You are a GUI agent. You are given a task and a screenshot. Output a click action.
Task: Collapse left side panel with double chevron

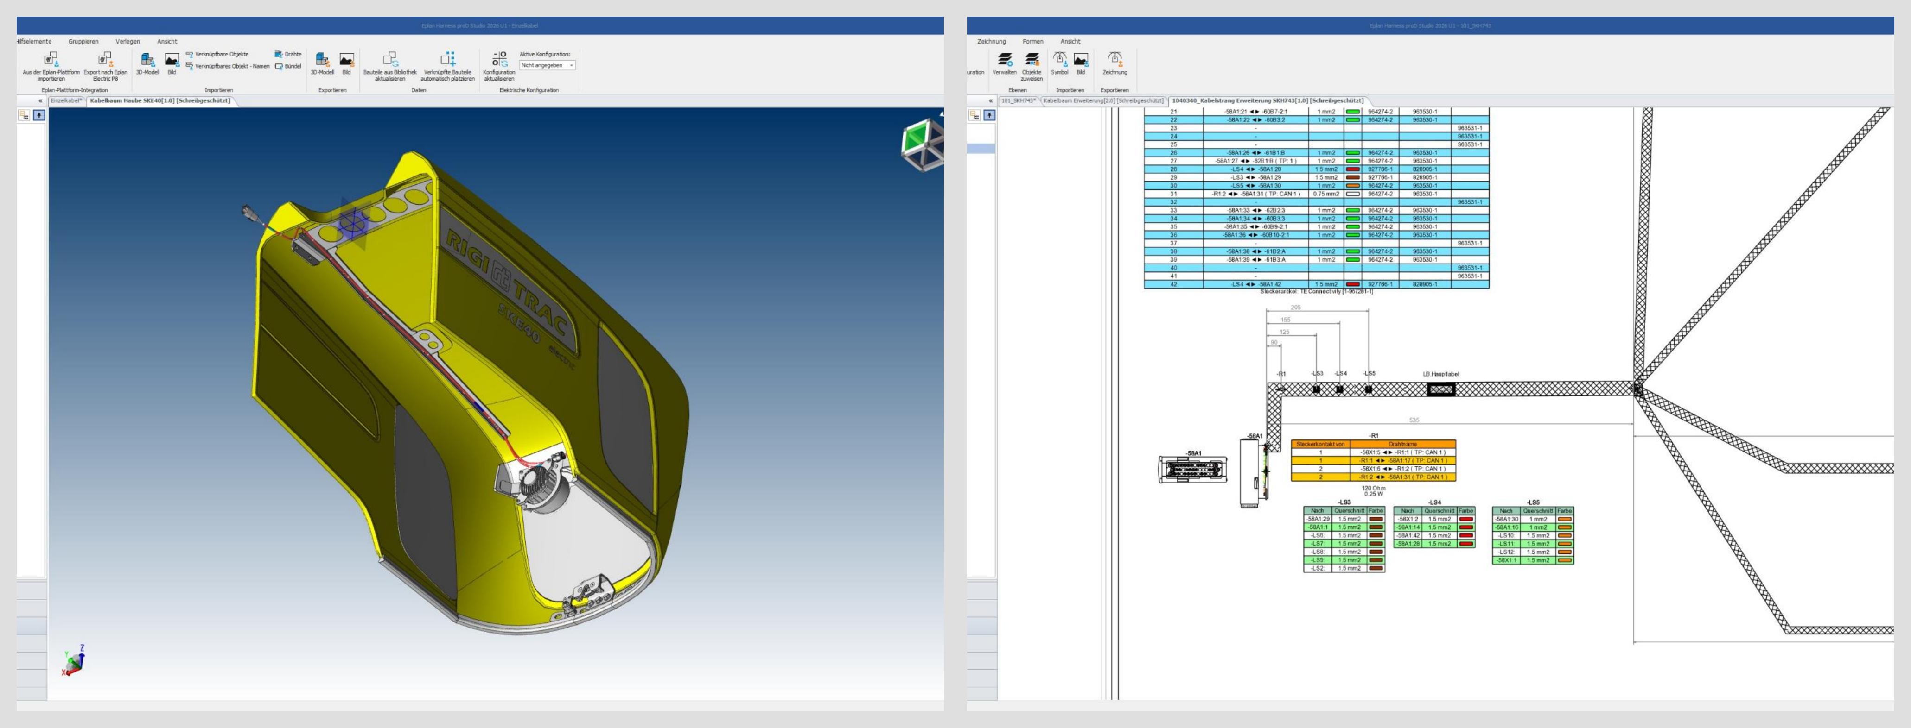(40, 101)
